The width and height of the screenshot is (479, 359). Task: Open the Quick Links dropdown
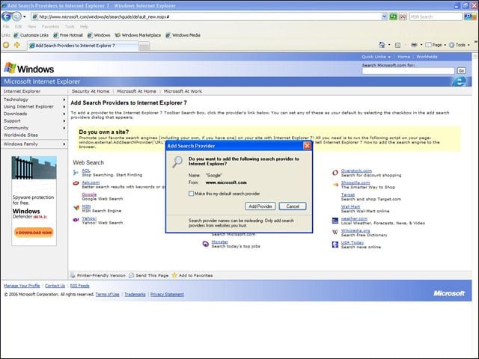click(376, 57)
